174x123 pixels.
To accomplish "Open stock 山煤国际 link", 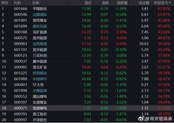I will (x=40, y=15).
